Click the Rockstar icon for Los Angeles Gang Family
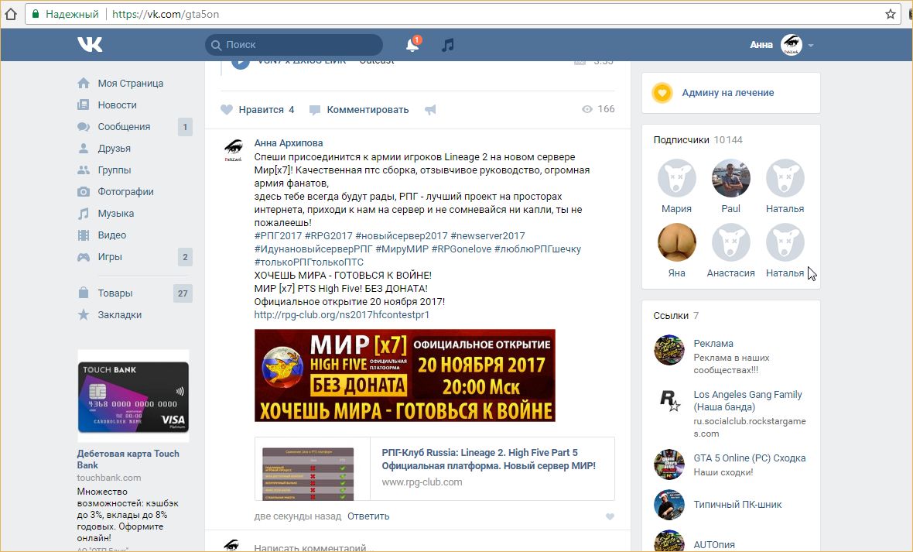Viewport: 913px width, 552px height. (x=669, y=400)
